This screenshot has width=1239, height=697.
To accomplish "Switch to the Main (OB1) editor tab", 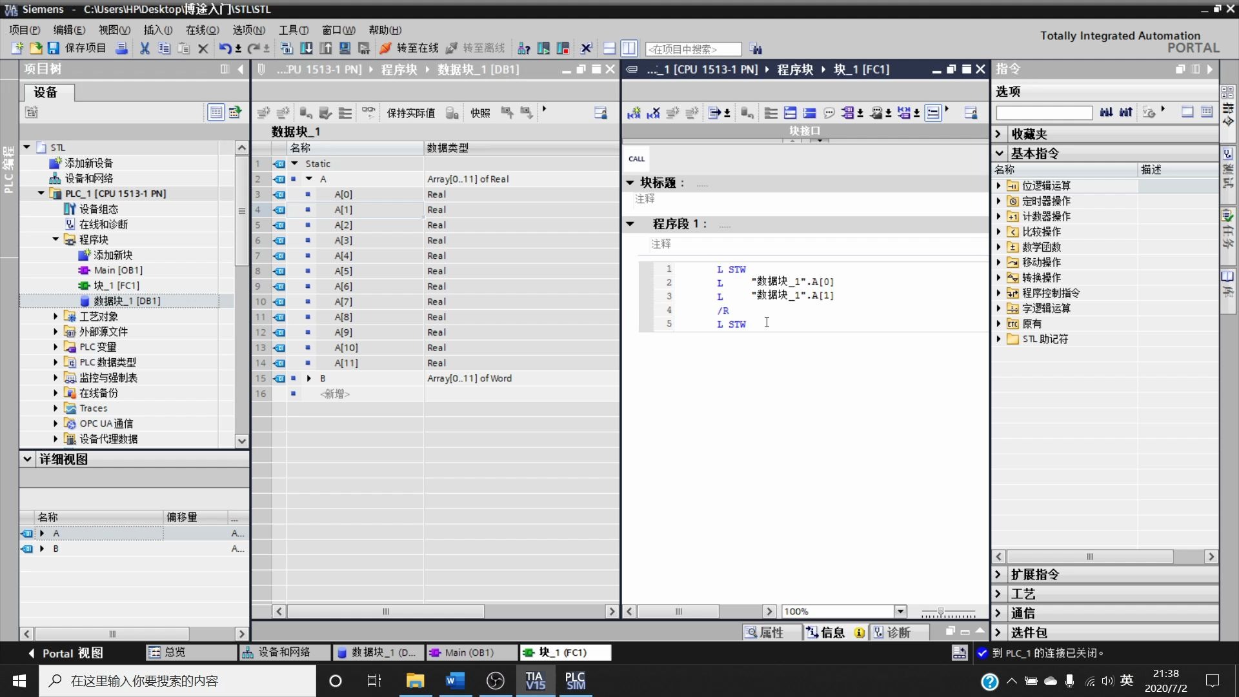I will [x=469, y=652].
